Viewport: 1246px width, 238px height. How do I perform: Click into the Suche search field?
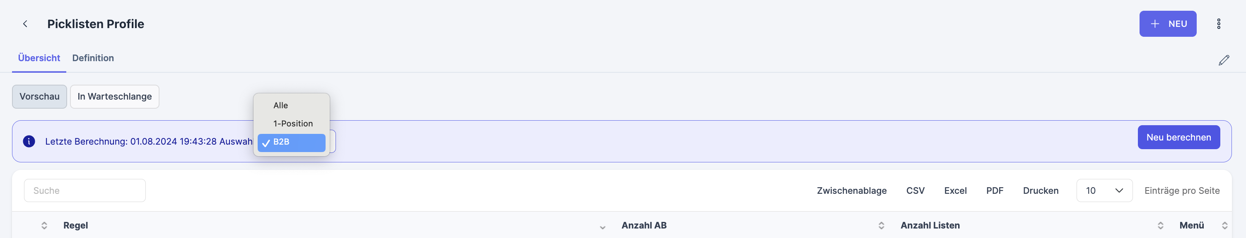(85, 191)
